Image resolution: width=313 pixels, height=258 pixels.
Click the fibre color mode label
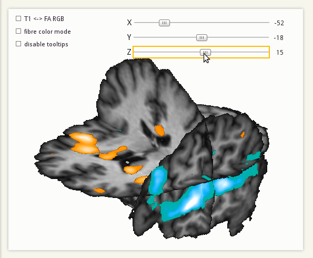pyautogui.click(x=47, y=32)
